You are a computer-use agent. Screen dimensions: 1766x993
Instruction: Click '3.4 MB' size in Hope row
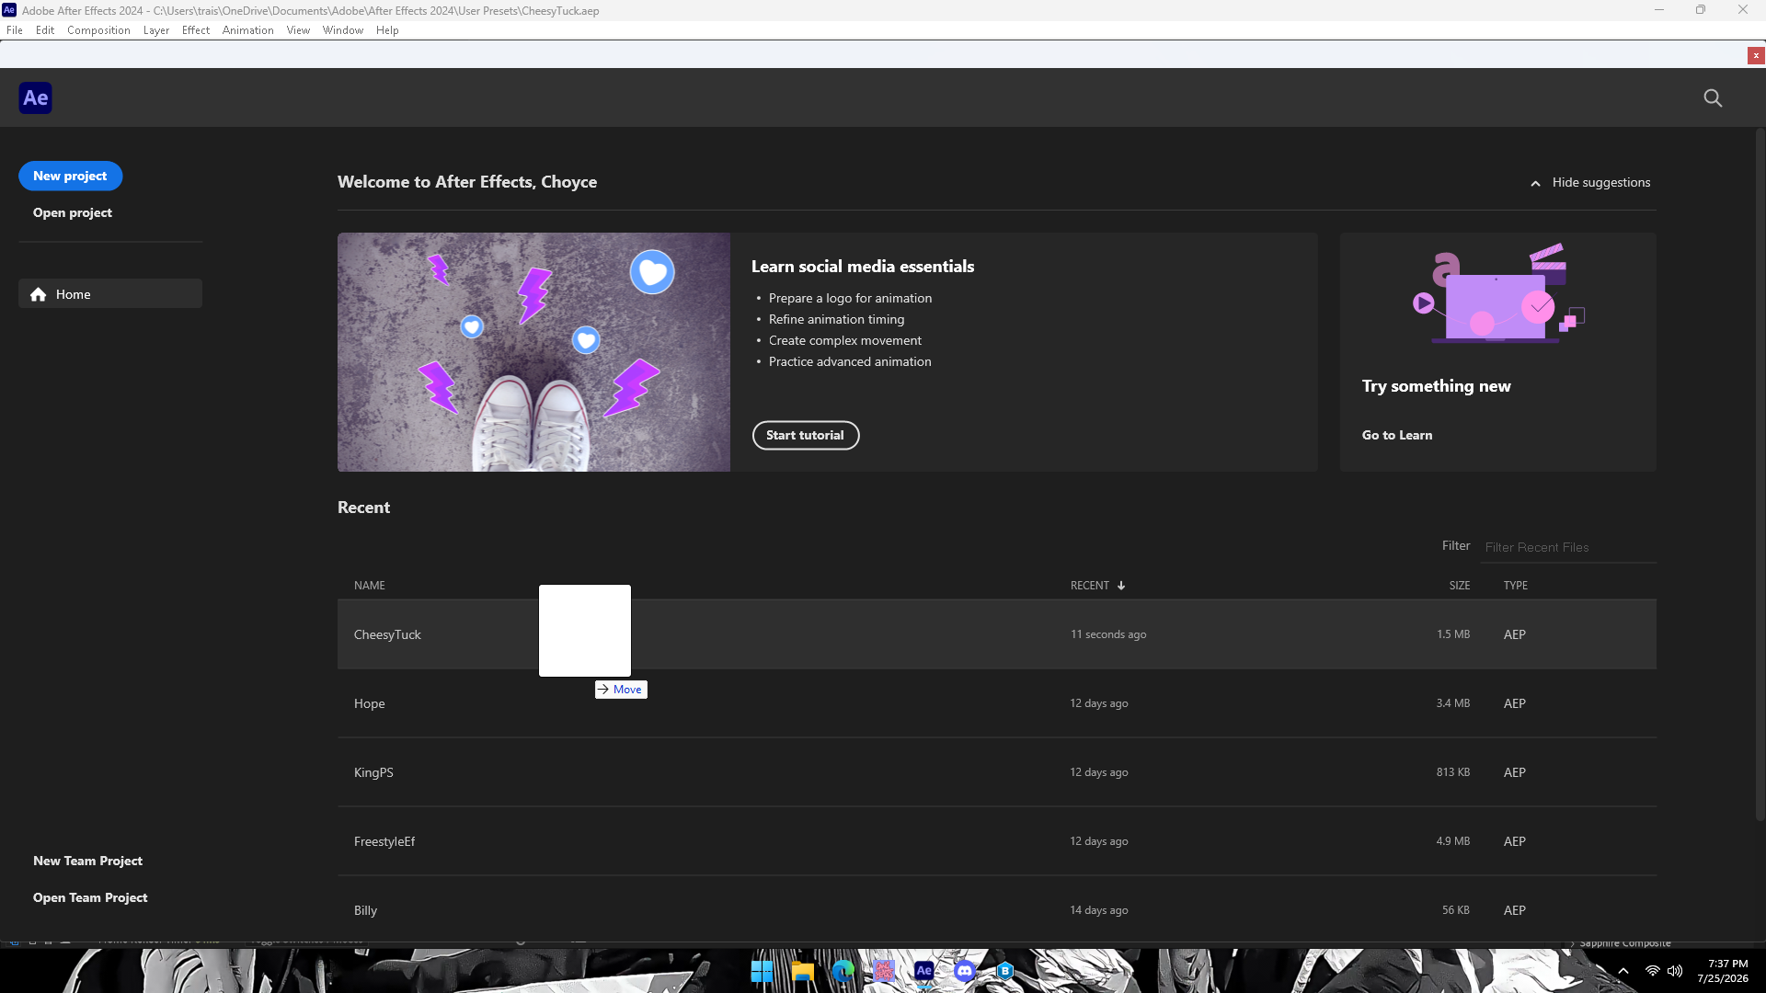[1453, 703]
